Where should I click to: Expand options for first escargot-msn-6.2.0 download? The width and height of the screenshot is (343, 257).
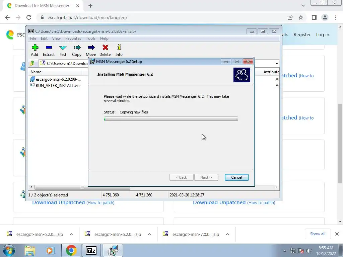click(x=71, y=234)
